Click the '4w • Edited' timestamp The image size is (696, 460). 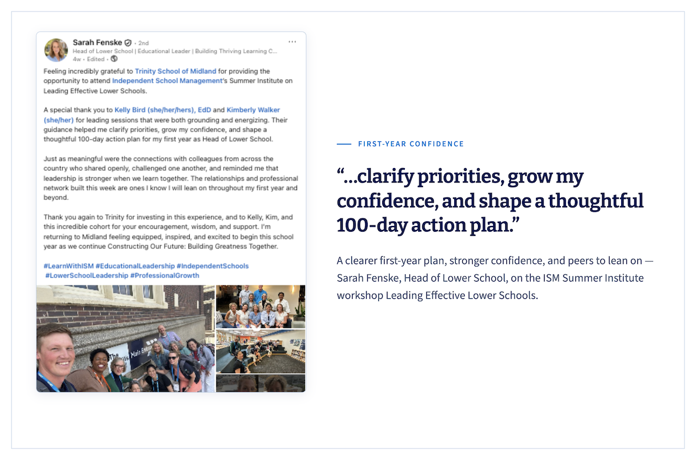[x=89, y=59]
